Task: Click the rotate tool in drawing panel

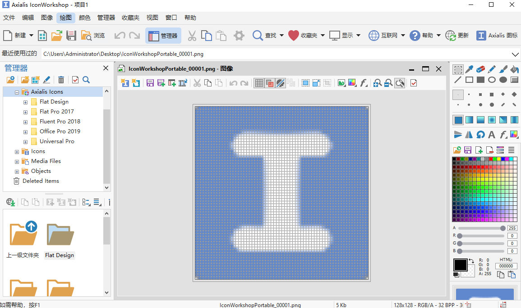Action: (480, 134)
